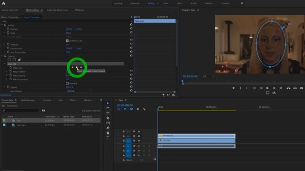Enable the Inverted mask checkbox
Viewport: 305px width, 171px height.
[x=67, y=84]
